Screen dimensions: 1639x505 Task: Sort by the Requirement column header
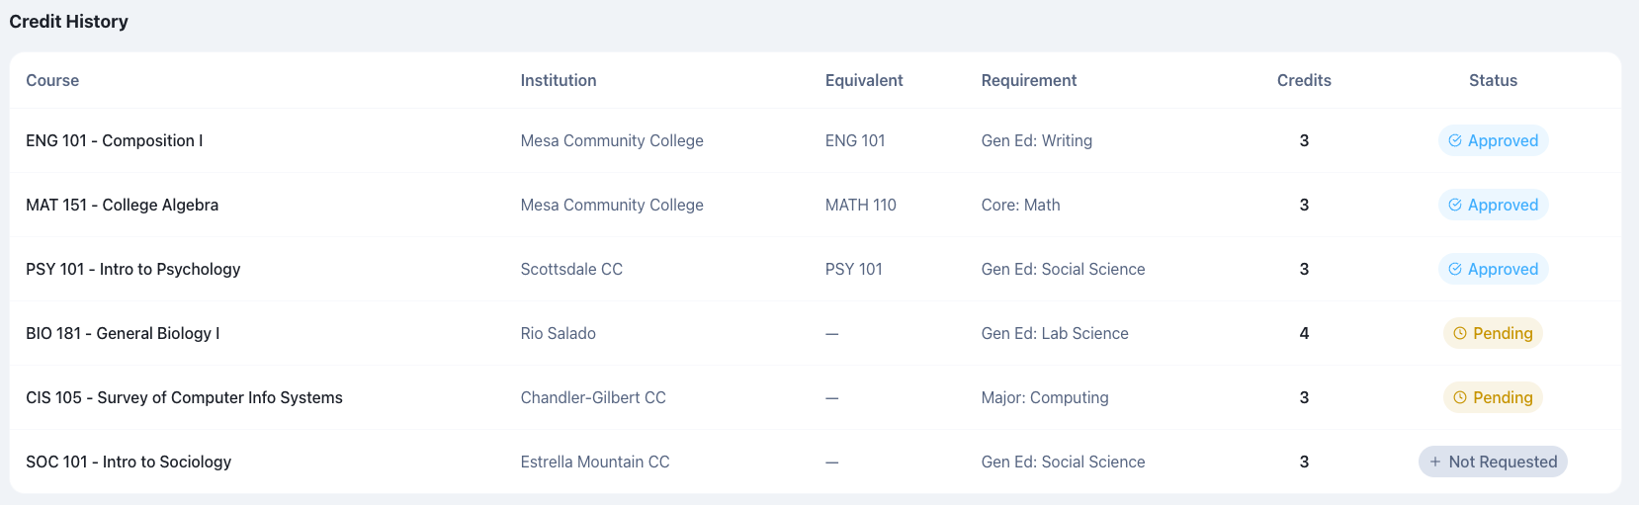point(1029,80)
